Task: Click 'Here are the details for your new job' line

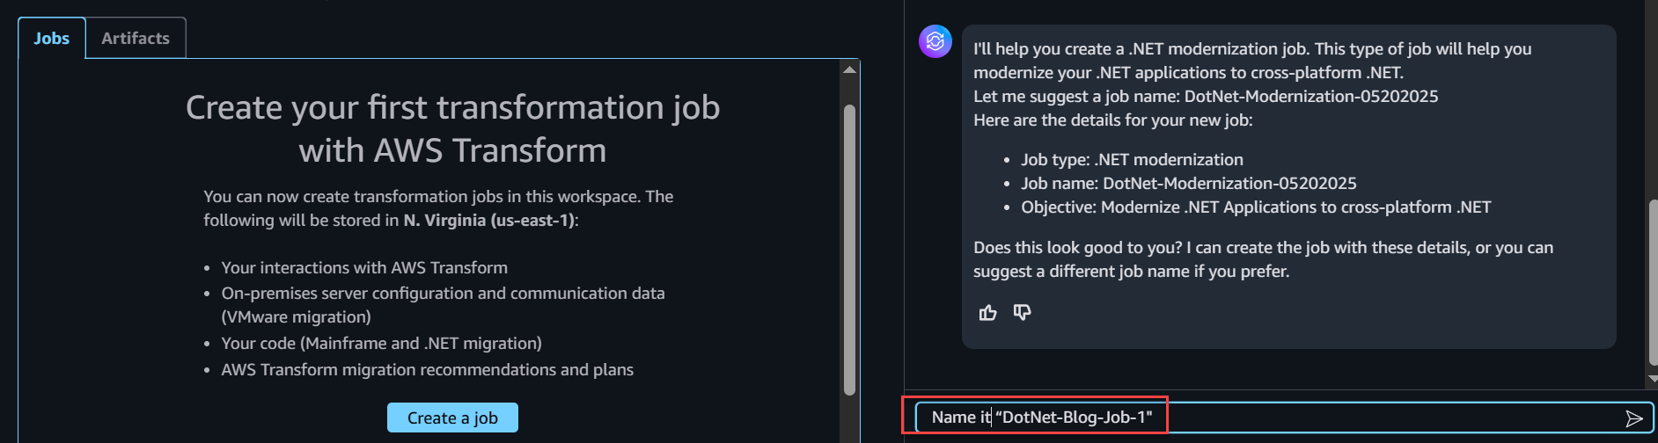Action: (x=1113, y=120)
